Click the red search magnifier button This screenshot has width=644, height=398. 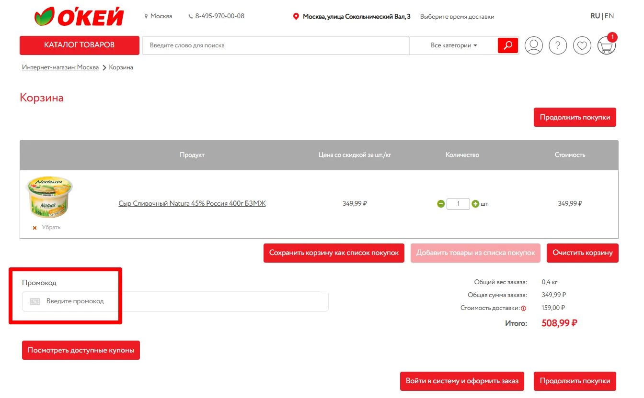click(508, 45)
